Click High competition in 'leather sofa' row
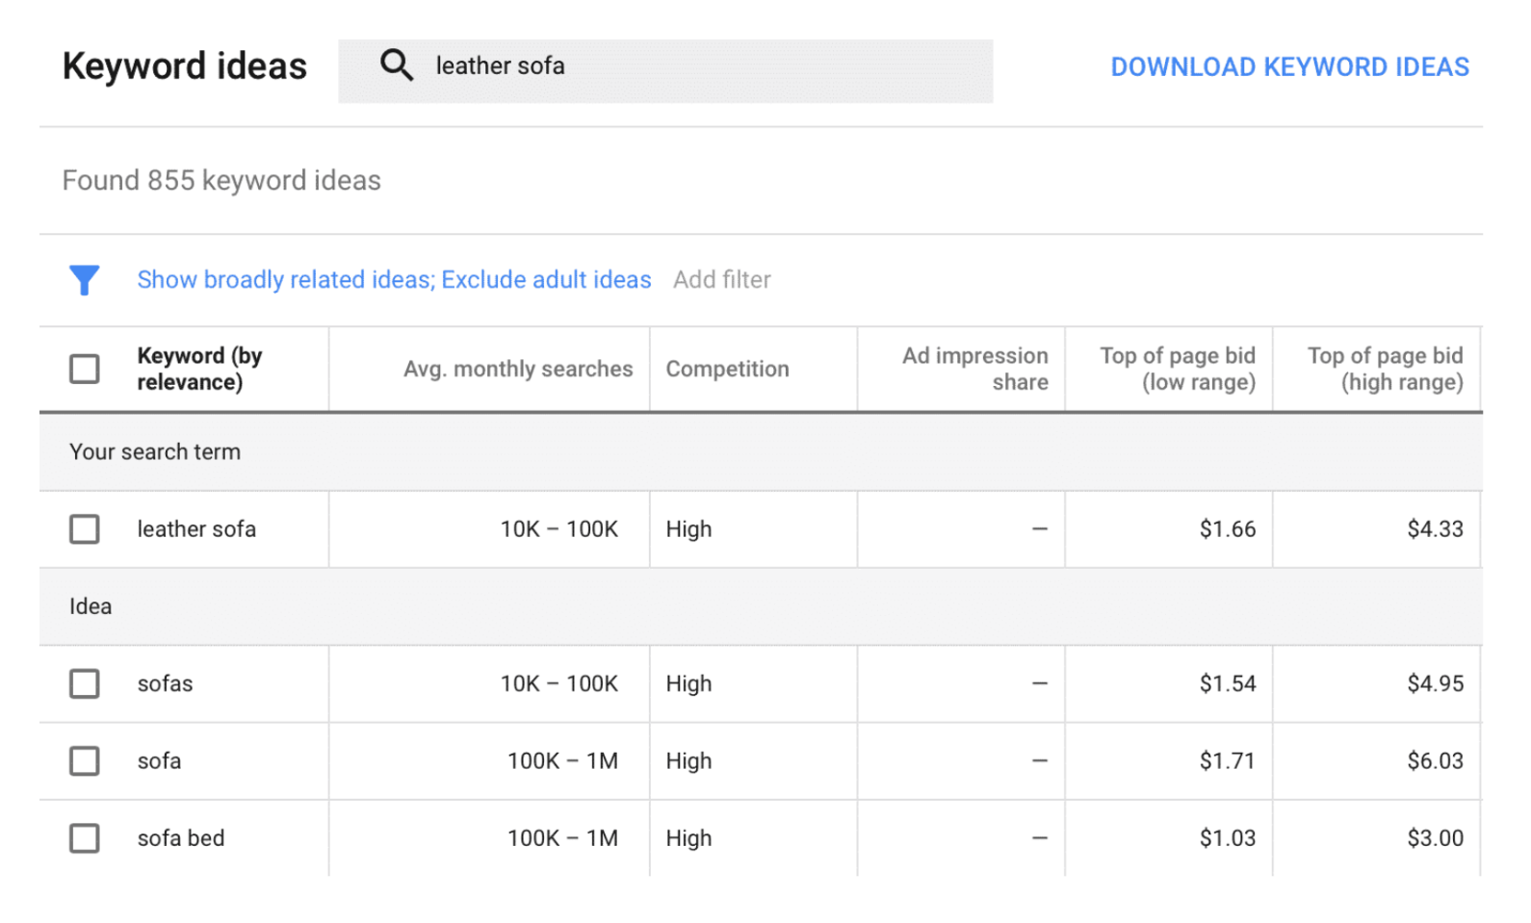Screen dimensions: 1531x923 tap(688, 529)
